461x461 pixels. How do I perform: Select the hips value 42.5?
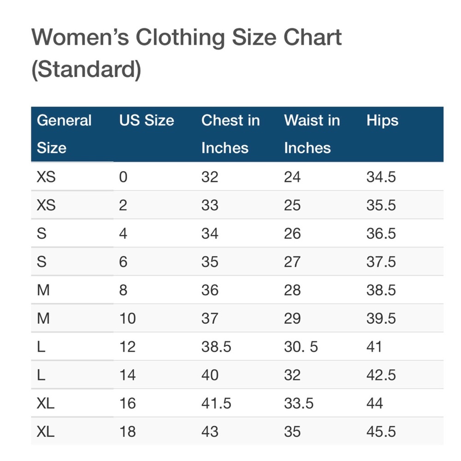point(381,375)
